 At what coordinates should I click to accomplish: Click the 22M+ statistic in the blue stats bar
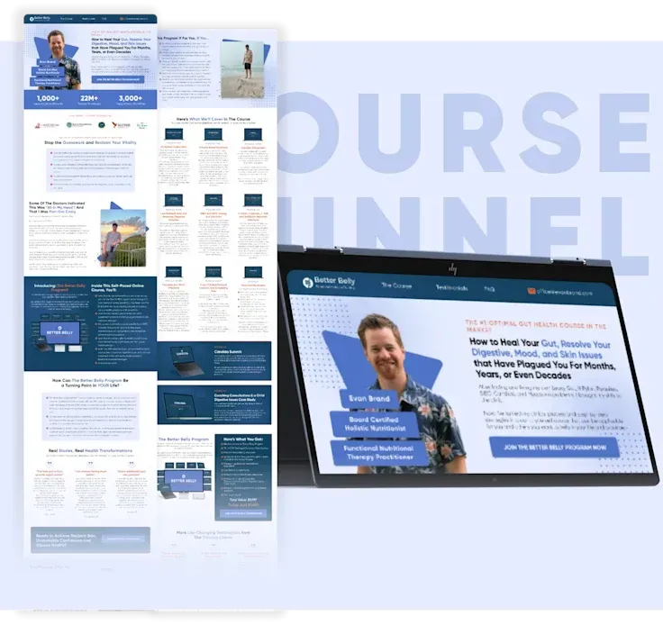89,99
